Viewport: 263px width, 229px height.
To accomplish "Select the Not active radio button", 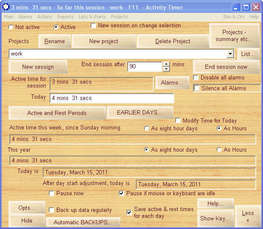I will pos(11,27).
